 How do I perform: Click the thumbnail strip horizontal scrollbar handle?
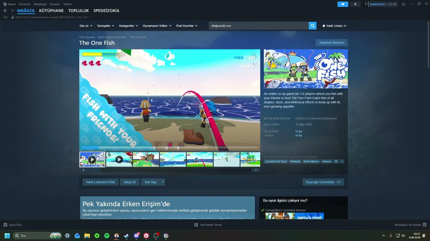(94, 170)
